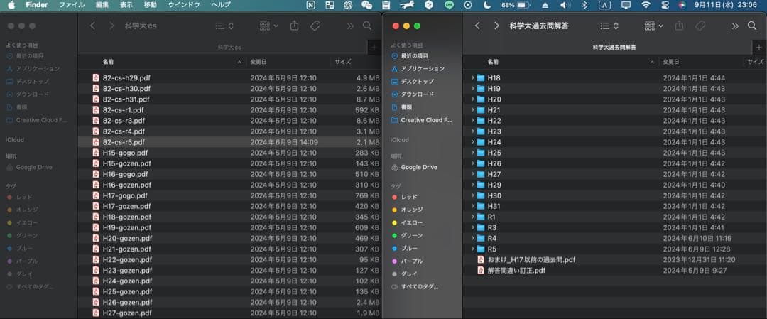Open Creative Cloud Files in front sidebar

422,120
